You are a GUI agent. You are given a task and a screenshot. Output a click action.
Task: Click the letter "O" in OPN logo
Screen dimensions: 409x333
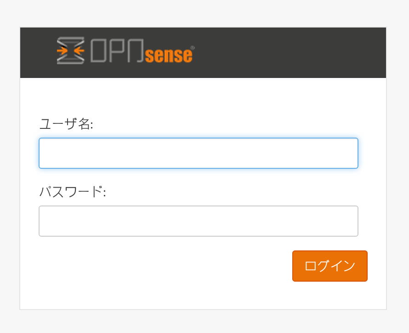(99, 50)
